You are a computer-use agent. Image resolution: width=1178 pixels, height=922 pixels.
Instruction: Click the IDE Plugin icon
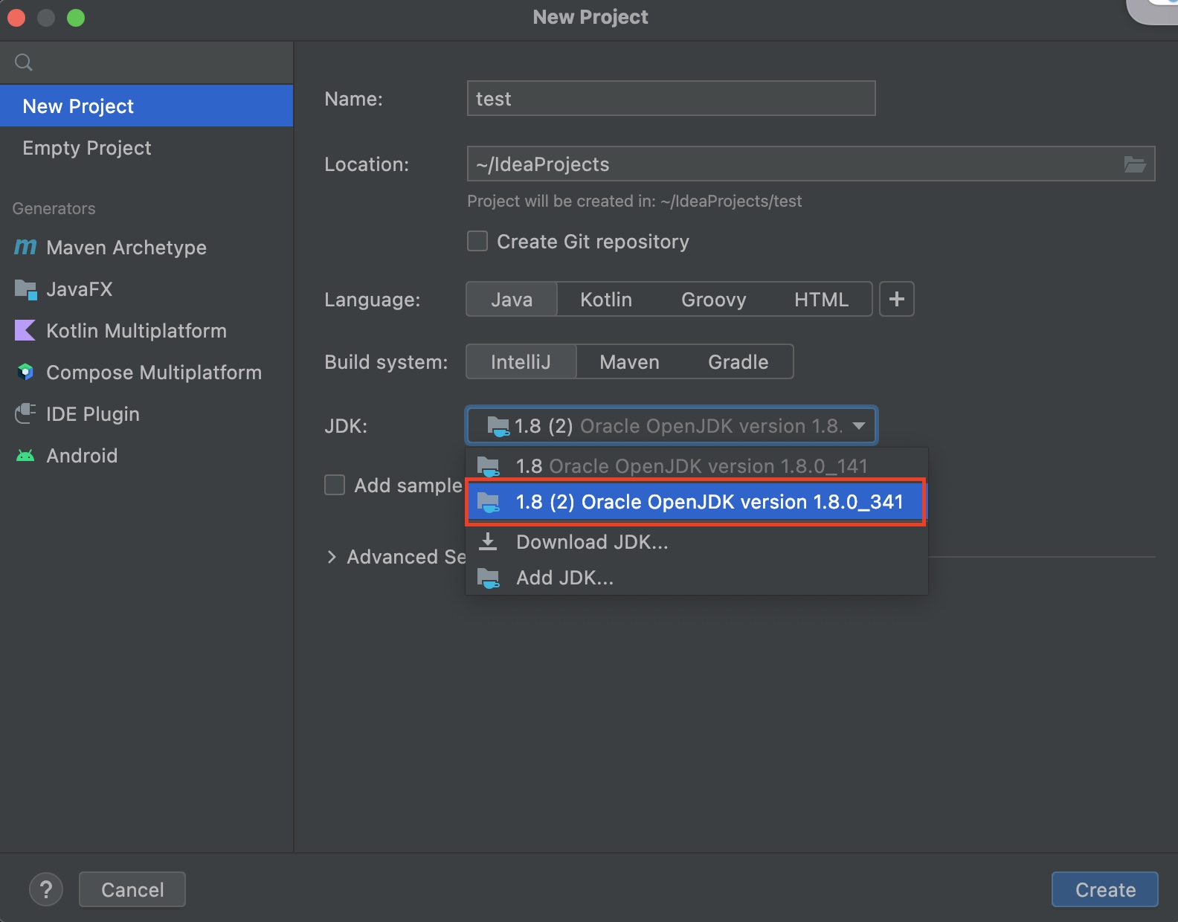coord(25,413)
